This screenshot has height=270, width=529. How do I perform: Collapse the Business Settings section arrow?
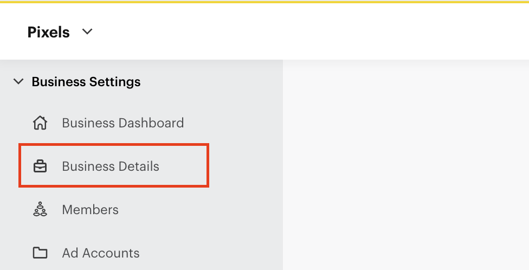[19, 82]
